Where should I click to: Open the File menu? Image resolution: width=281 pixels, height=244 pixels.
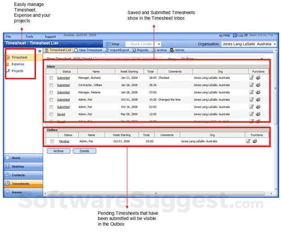(9, 37)
